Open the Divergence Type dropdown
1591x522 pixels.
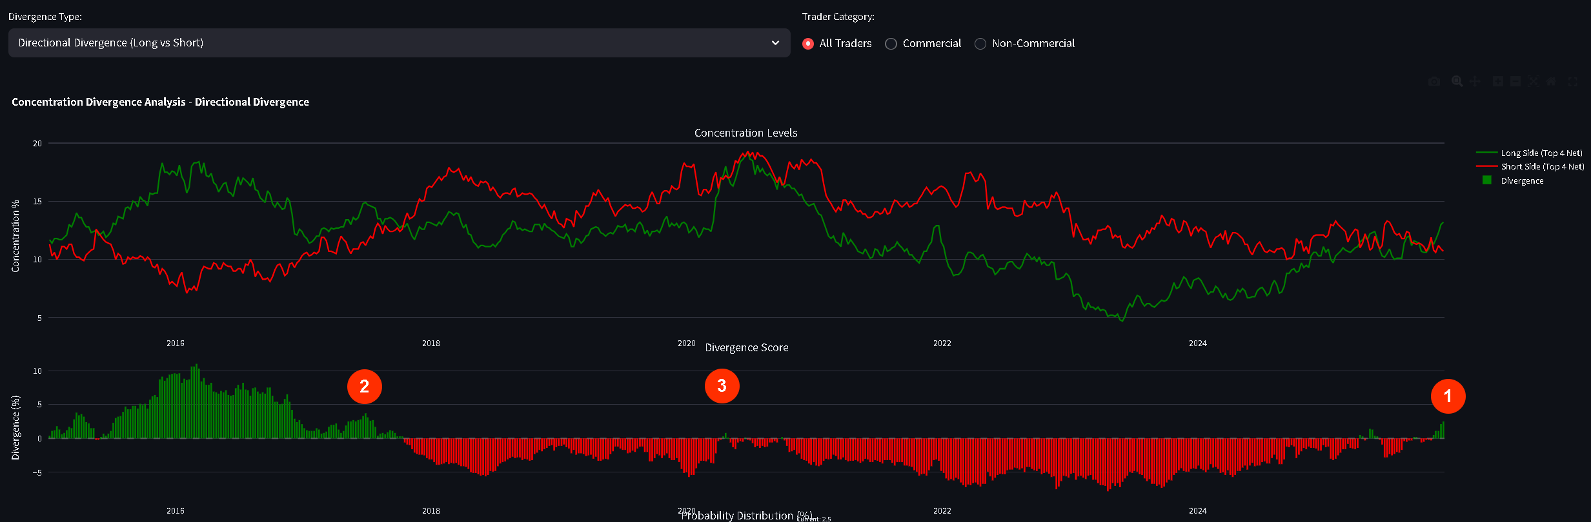pos(399,43)
